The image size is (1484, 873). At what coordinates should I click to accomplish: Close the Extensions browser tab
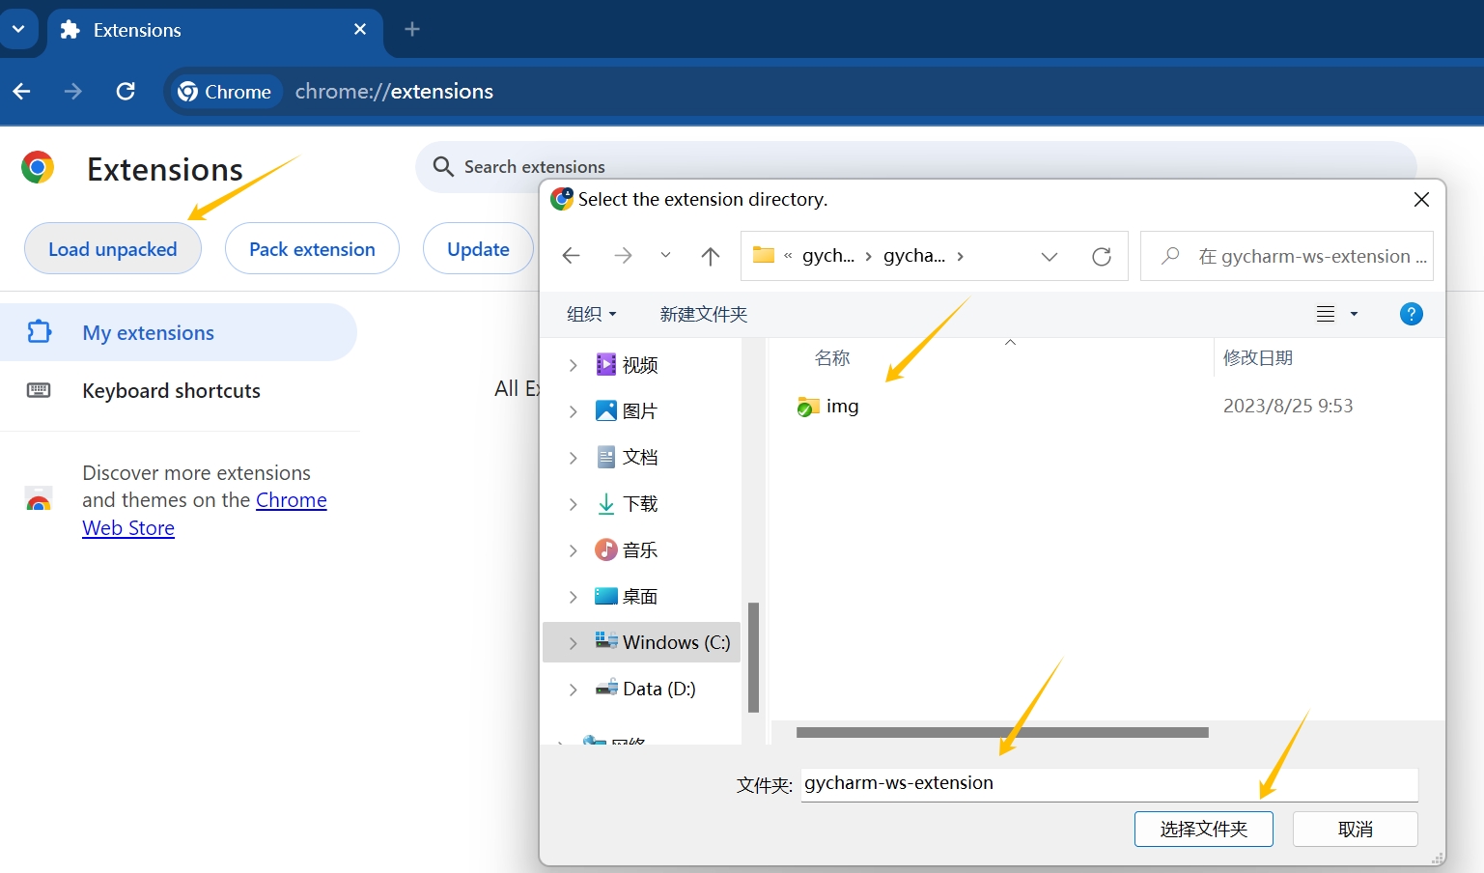tap(360, 29)
